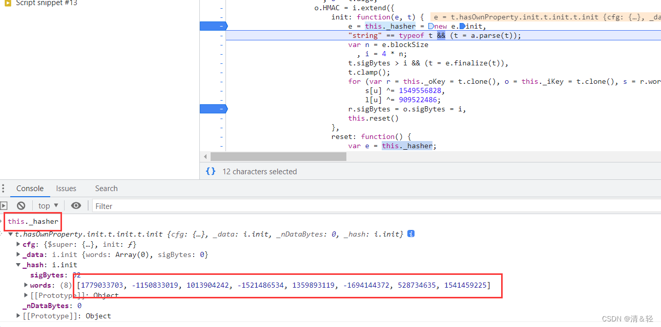
Task: Add breakpoint on the t.clamp() line
Action: tap(221, 72)
